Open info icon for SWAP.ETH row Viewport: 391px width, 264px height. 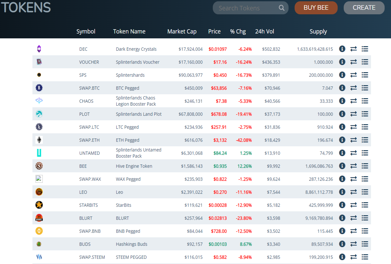click(x=342, y=140)
